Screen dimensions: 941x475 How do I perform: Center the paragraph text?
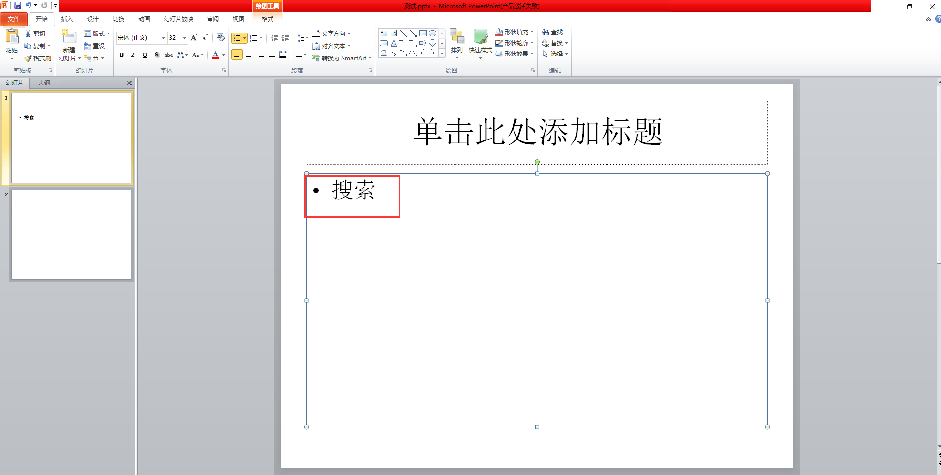(248, 55)
